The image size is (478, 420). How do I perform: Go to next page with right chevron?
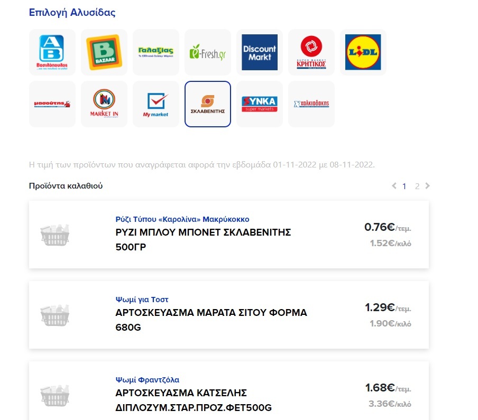[428, 186]
